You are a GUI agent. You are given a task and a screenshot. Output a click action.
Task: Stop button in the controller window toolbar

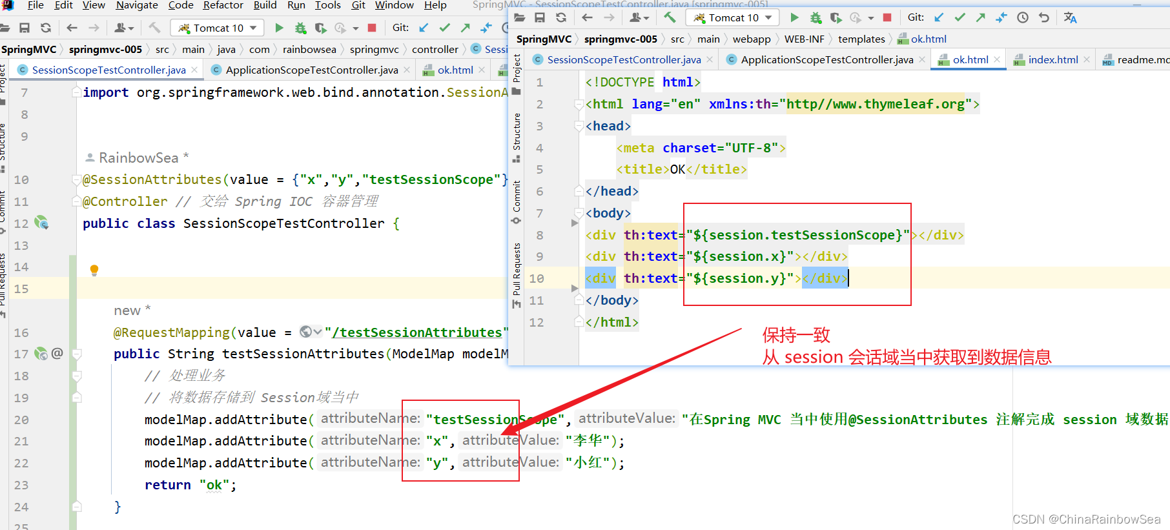(372, 28)
